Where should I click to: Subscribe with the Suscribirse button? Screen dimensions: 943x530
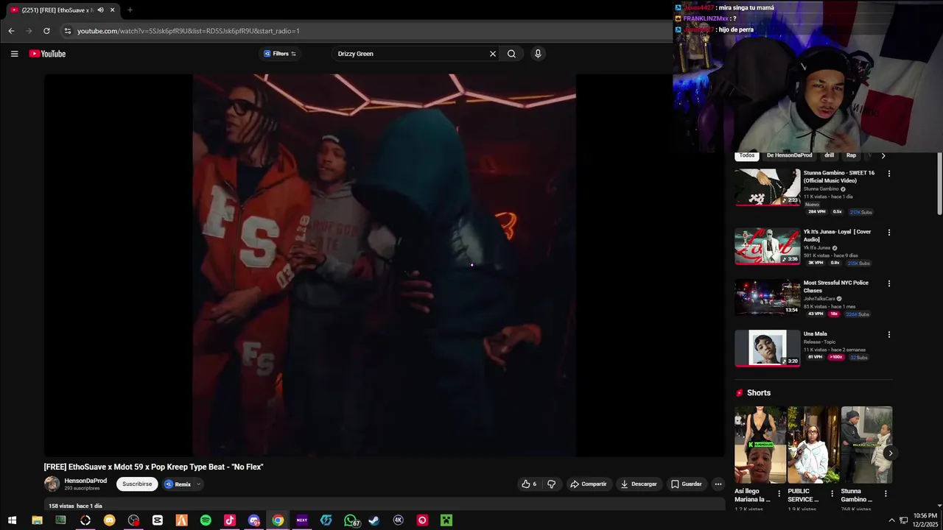[137, 484]
